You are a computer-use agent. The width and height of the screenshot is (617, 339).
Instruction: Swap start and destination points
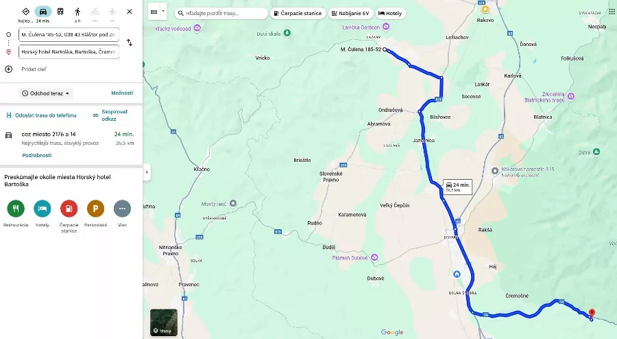pos(130,43)
